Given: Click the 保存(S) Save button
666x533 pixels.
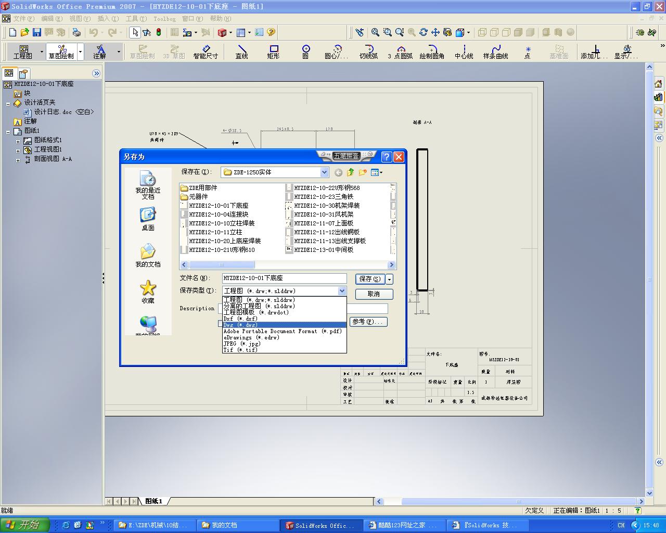Looking at the screenshot, I should pos(370,279).
